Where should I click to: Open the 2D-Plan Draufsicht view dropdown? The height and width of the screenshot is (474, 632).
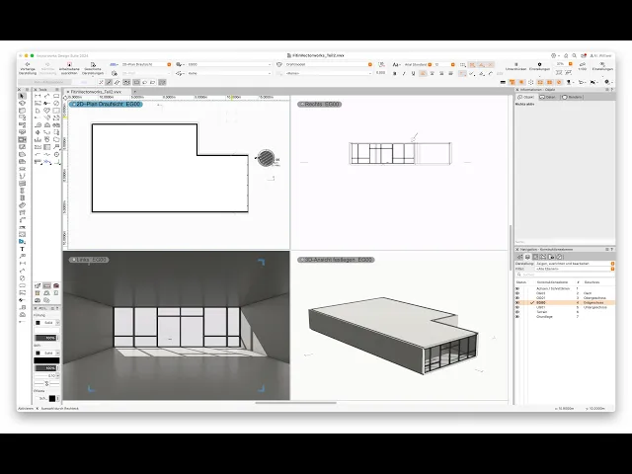[146, 64]
